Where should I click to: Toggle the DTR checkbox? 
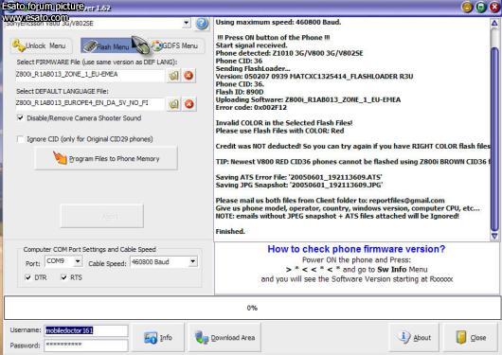pos(28,277)
